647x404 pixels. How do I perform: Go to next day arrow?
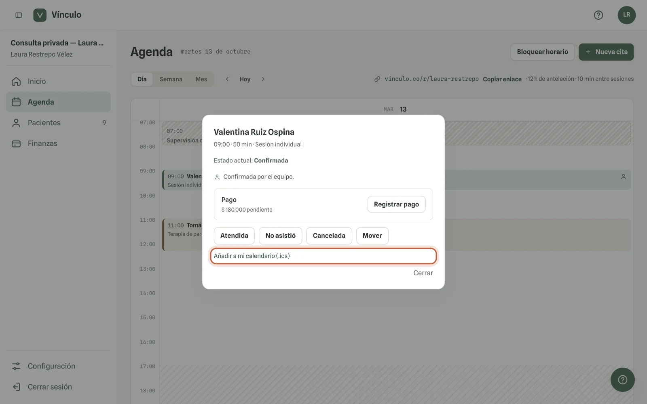[263, 79]
